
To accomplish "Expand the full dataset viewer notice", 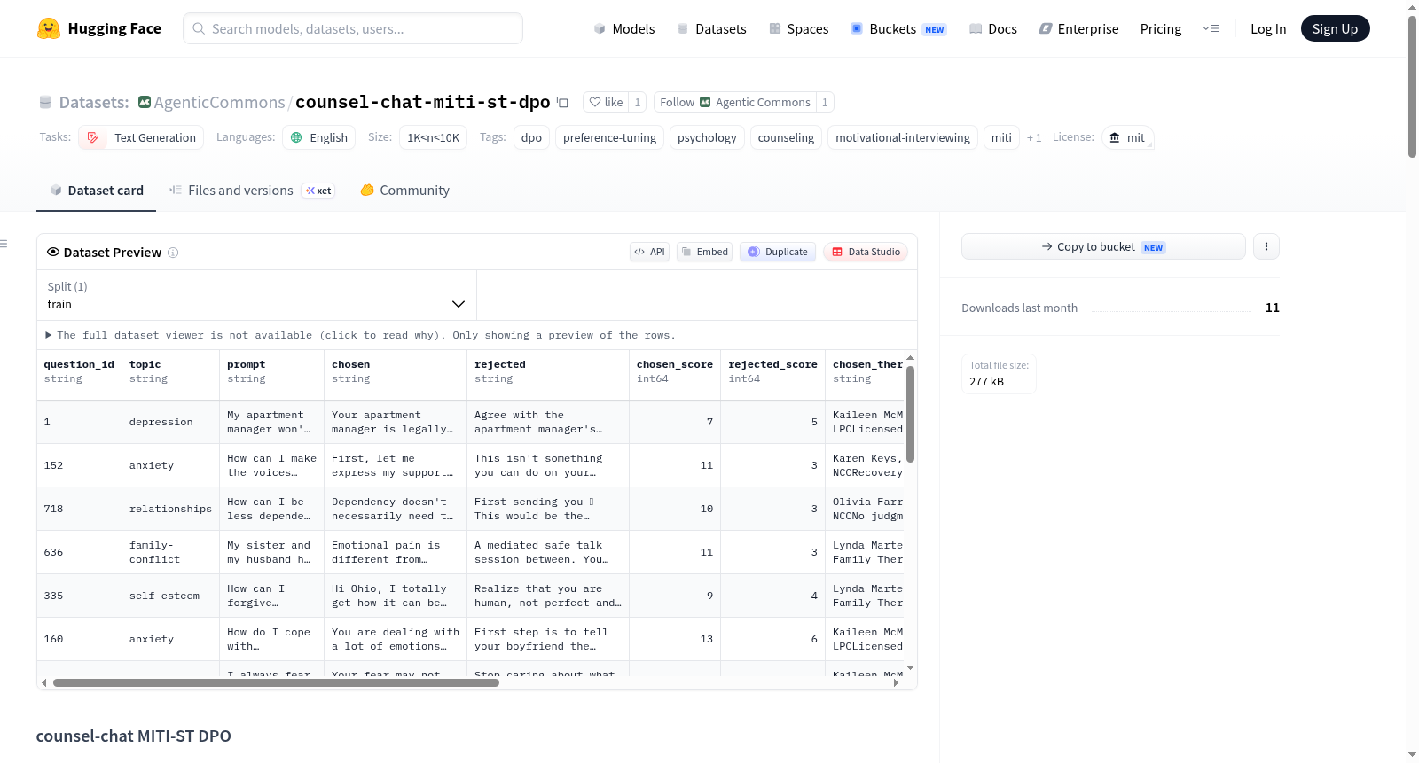I will pos(360,335).
